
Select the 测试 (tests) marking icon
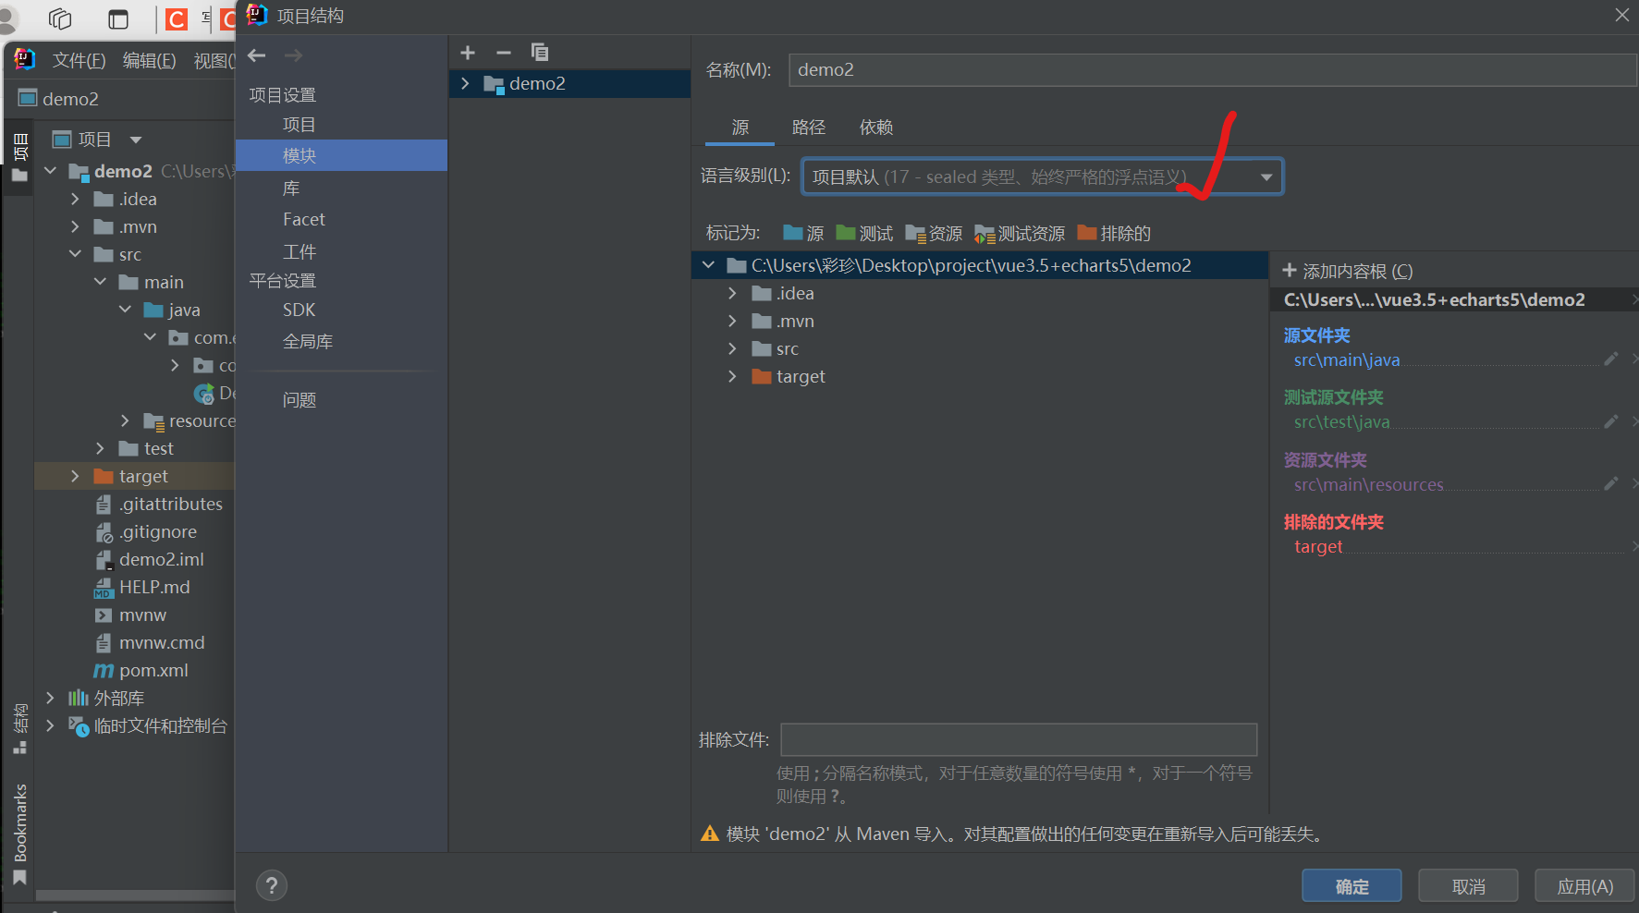coord(846,233)
